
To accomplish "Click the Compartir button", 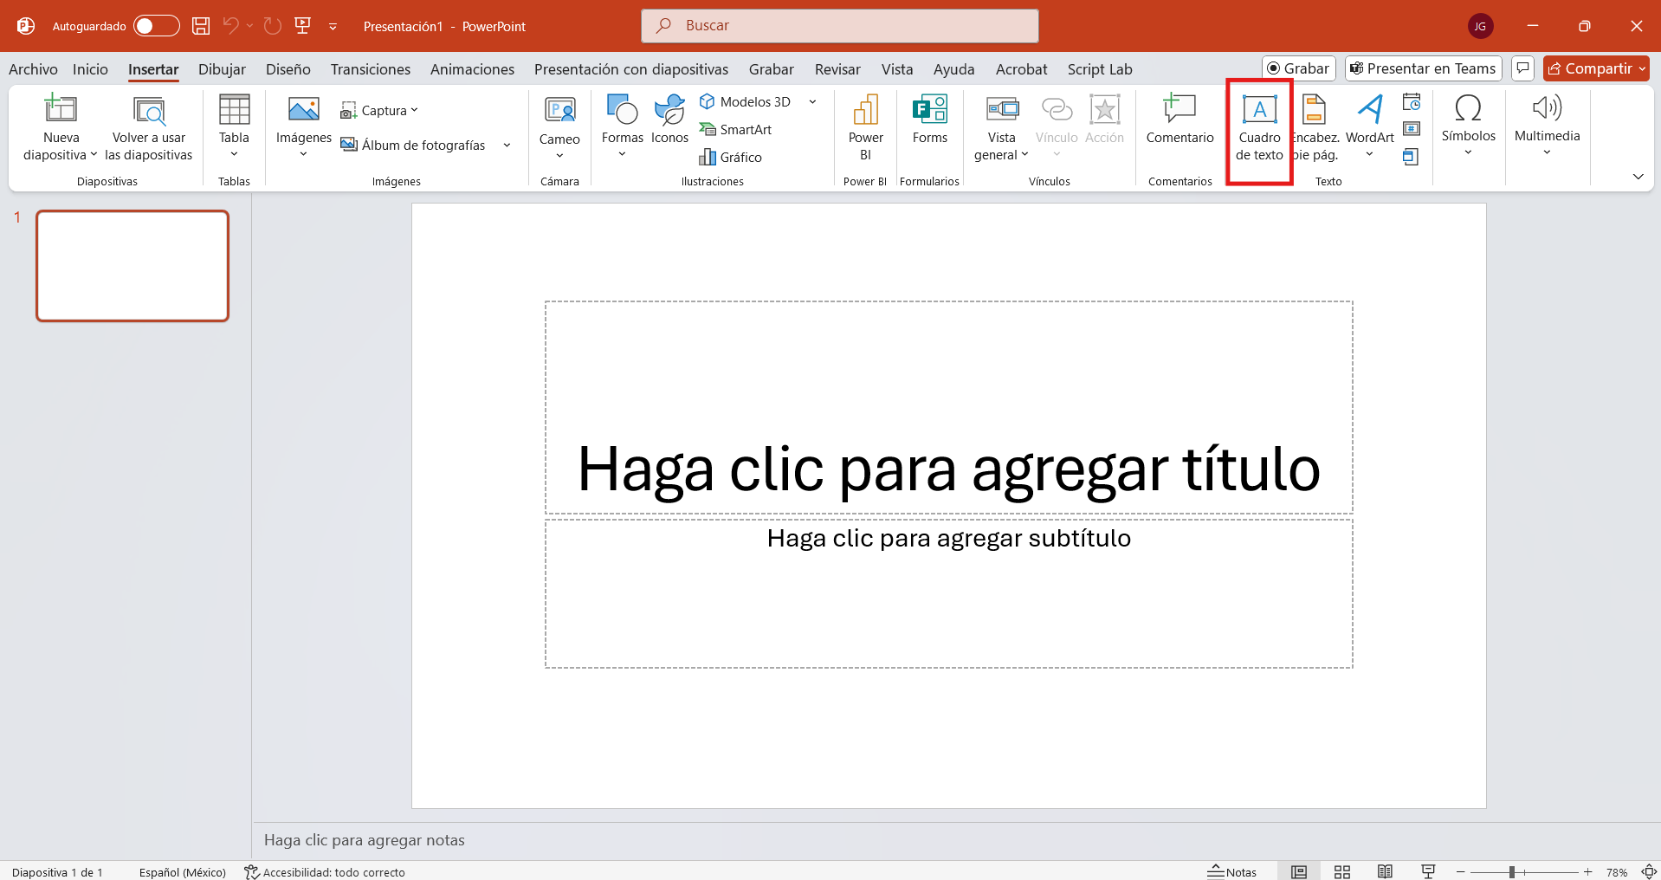I will (1589, 69).
